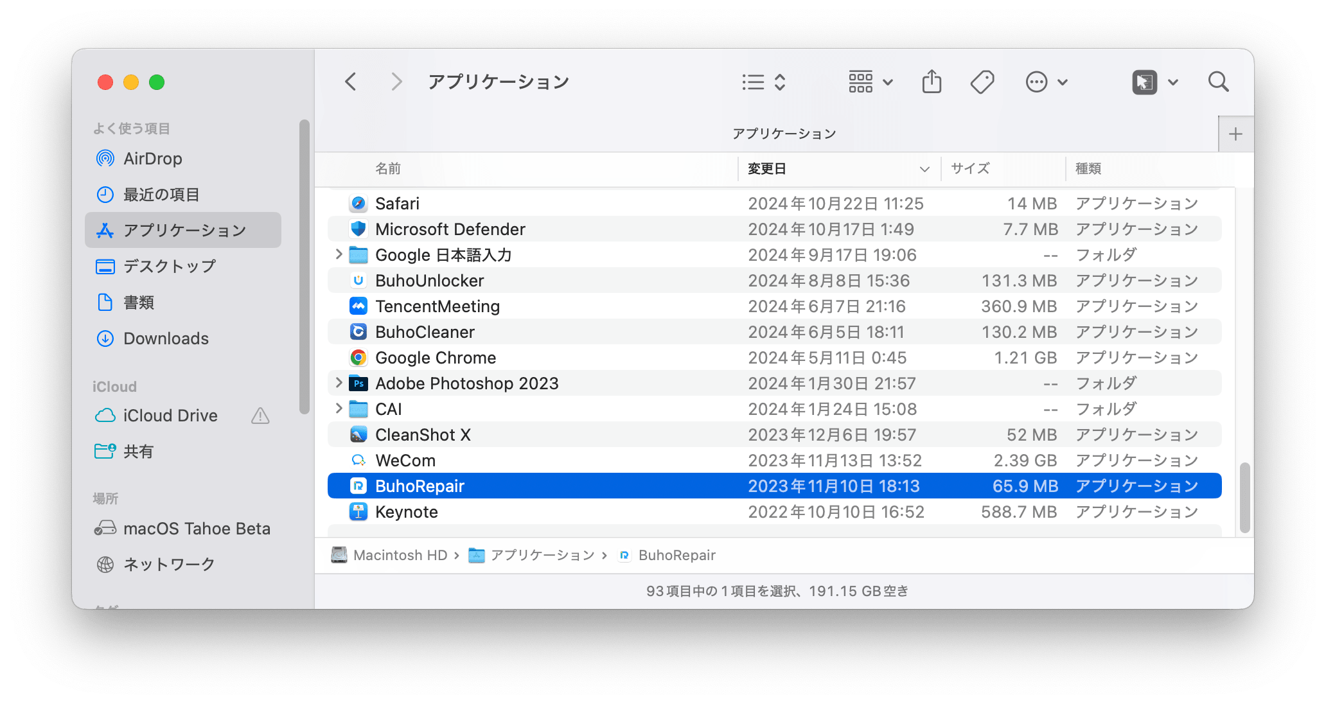Open iCloud Drive in the sidebar

(x=183, y=416)
